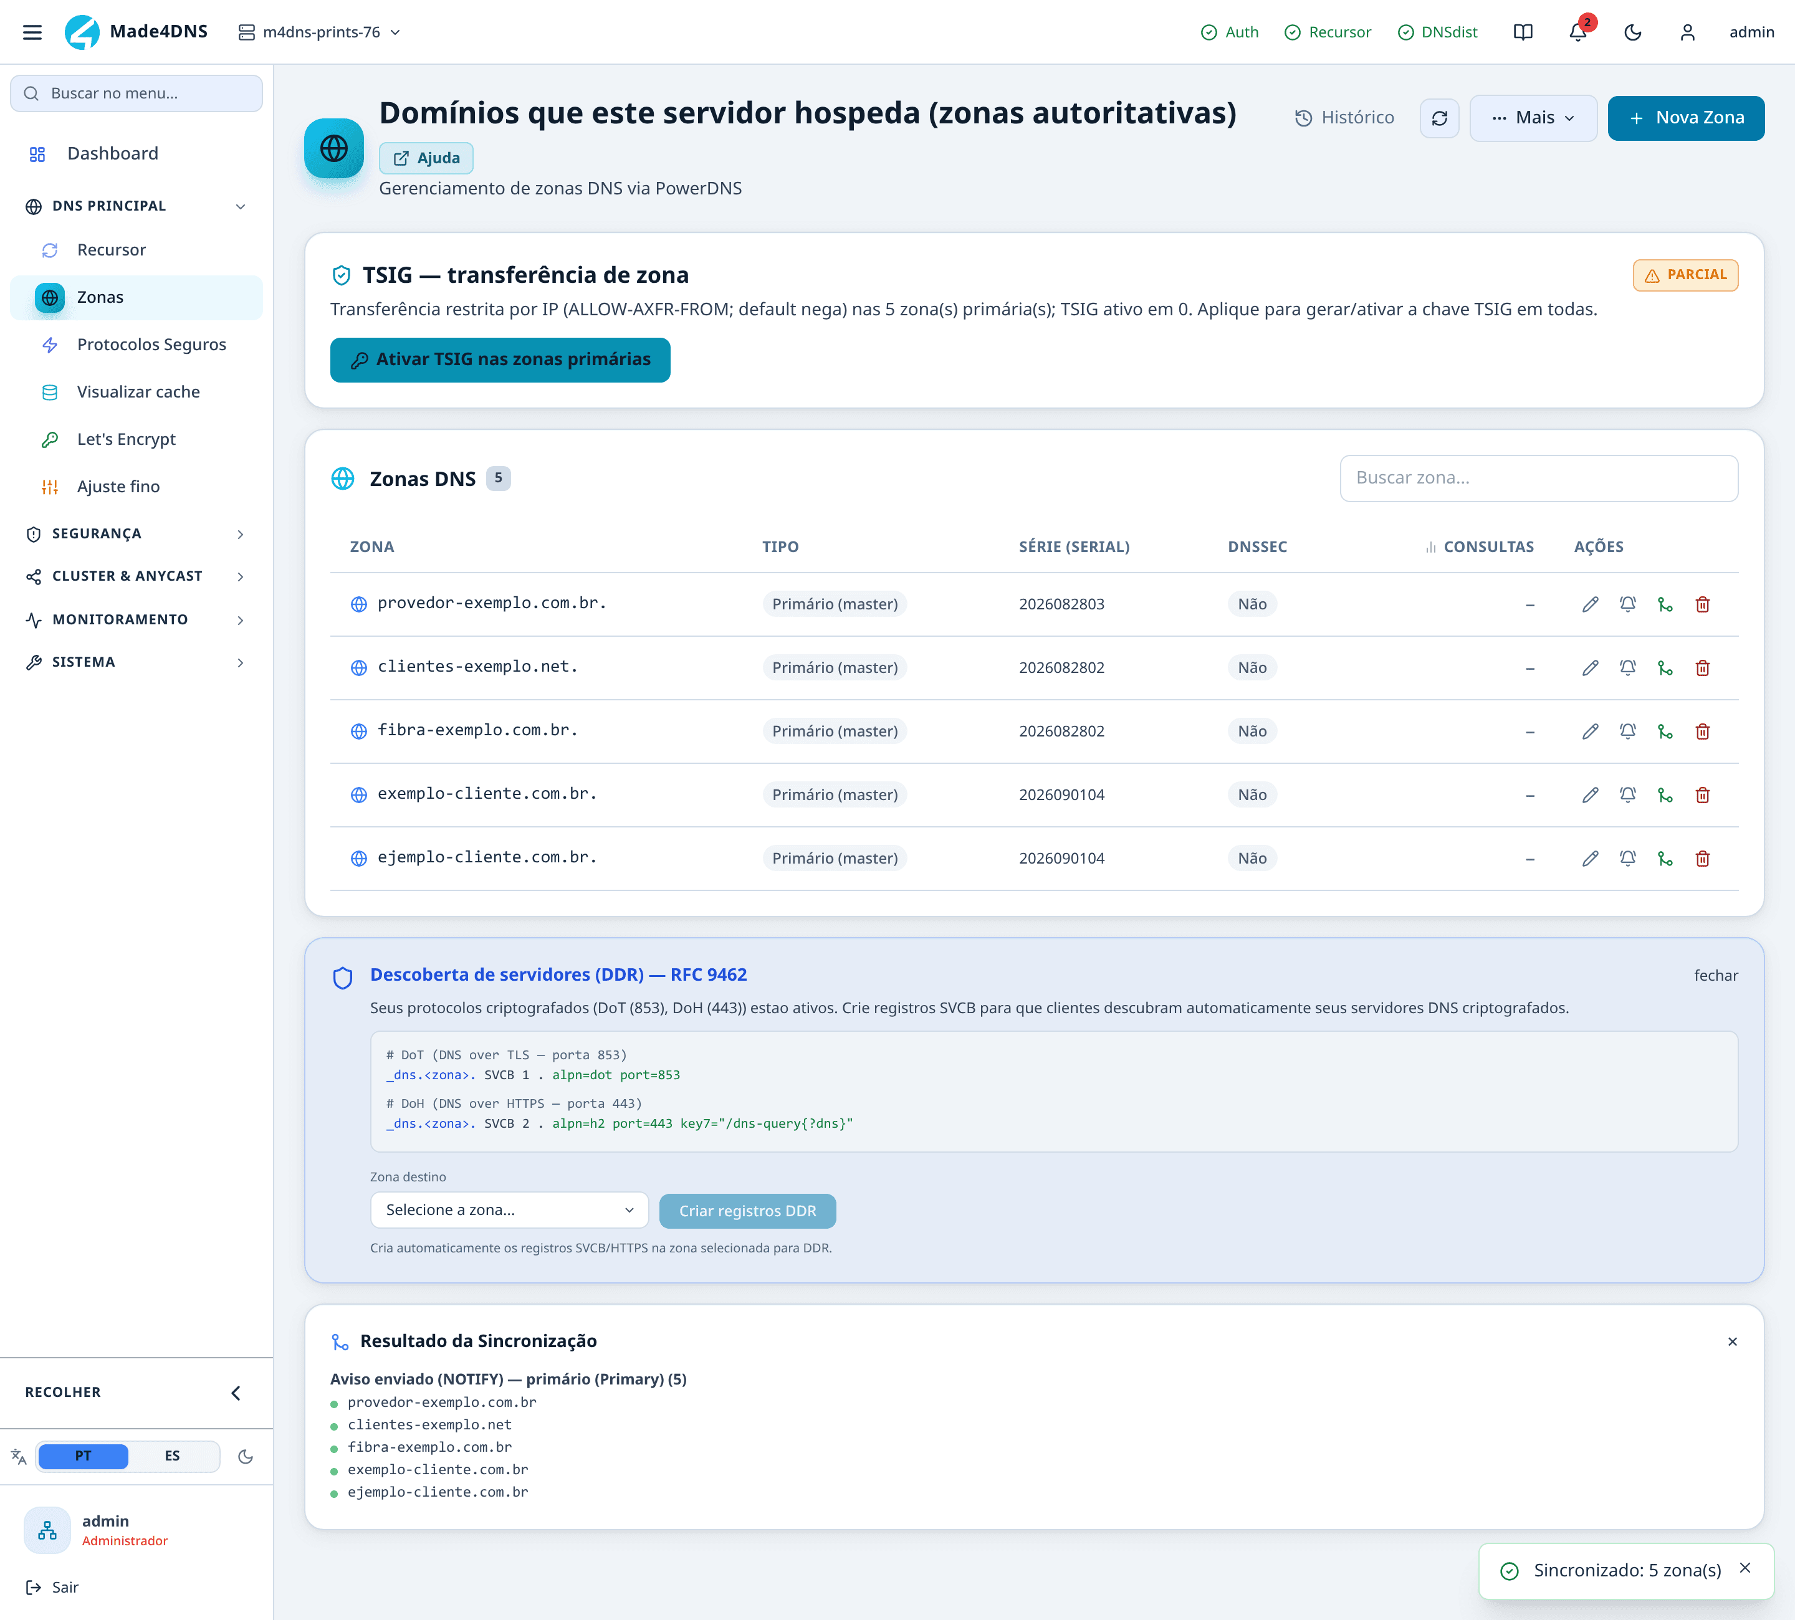This screenshot has width=1795, height=1620.
Task: Edit exemplo-cliente.com.br zone pencil icon
Action: coord(1590,795)
